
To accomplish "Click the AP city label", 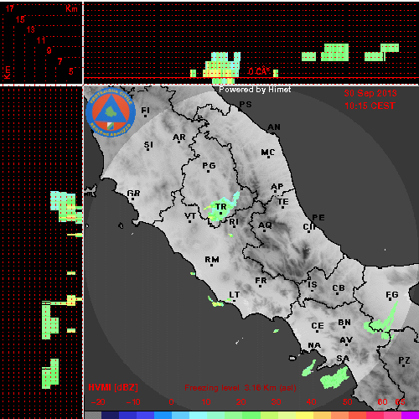I will click(277, 186).
